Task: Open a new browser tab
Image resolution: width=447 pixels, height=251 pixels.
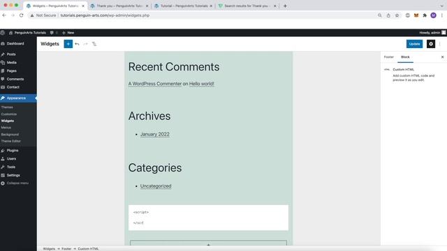Action: pyautogui.click(x=285, y=6)
